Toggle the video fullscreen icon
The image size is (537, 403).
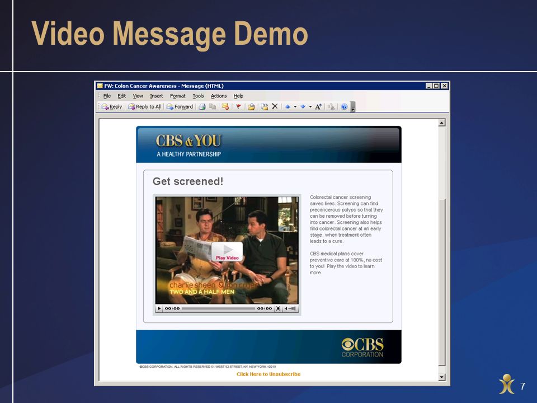coord(278,308)
